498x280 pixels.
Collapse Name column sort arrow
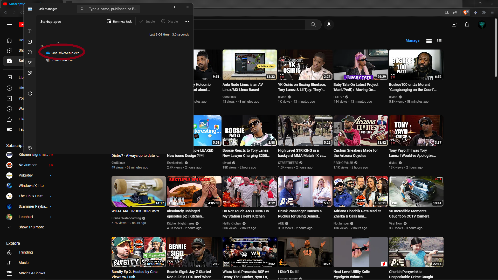pyautogui.click(x=58, y=43)
